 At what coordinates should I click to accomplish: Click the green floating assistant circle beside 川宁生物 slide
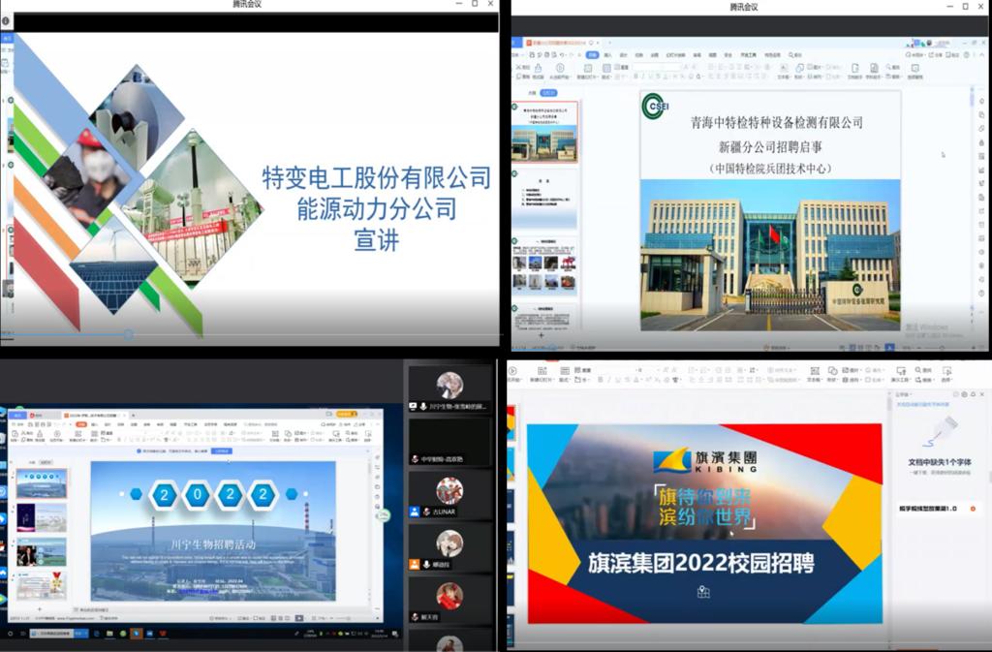pyautogui.click(x=383, y=516)
